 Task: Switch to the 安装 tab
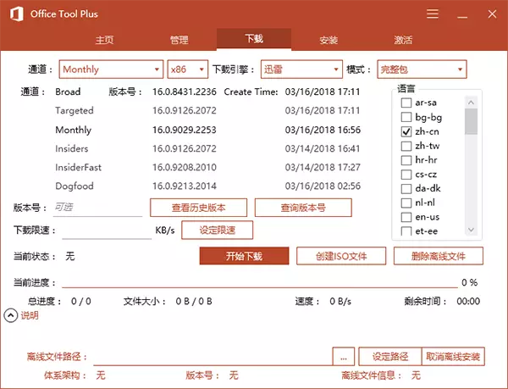pos(329,40)
